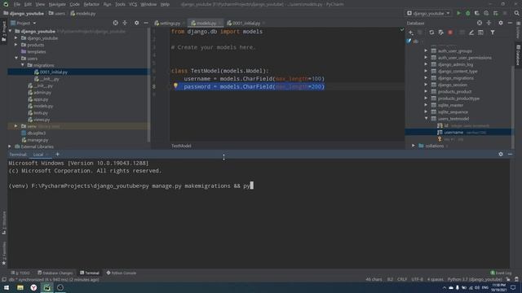Open the VCS menu
The image size is (522, 293).
[x=133, y=4]
